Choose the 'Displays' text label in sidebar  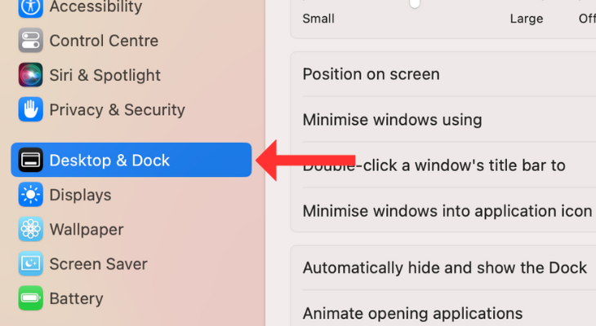coord(80,195)
